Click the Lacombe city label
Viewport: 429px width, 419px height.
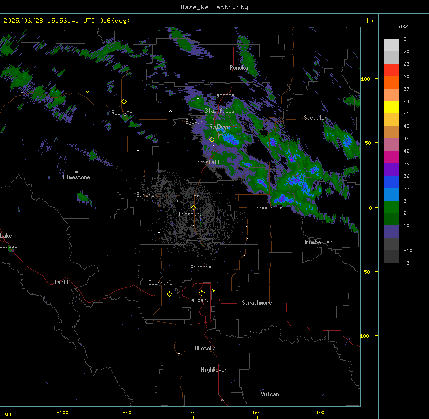pos(224,95)
